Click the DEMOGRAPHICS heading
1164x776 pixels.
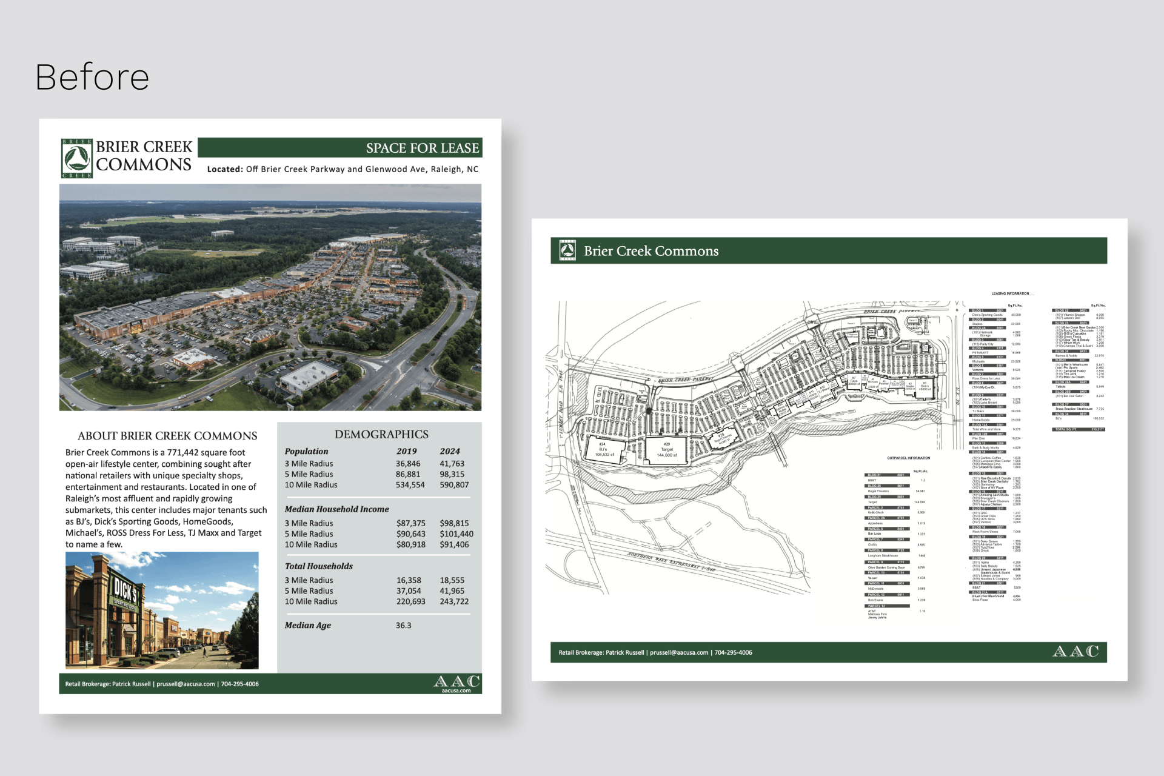[381, 434]
